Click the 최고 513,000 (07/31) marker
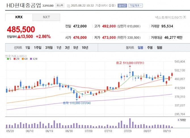 pos(130,63)
